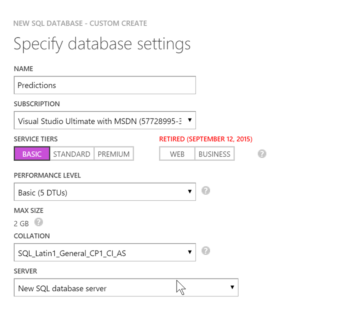Choose the Premium service tier
Screen dimensions: 357x330
pyautogui.click(x=114, y=154)
